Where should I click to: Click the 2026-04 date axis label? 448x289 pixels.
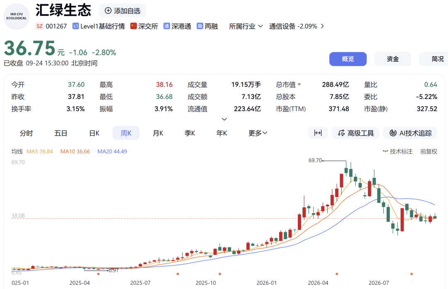[x=318, y=283]
